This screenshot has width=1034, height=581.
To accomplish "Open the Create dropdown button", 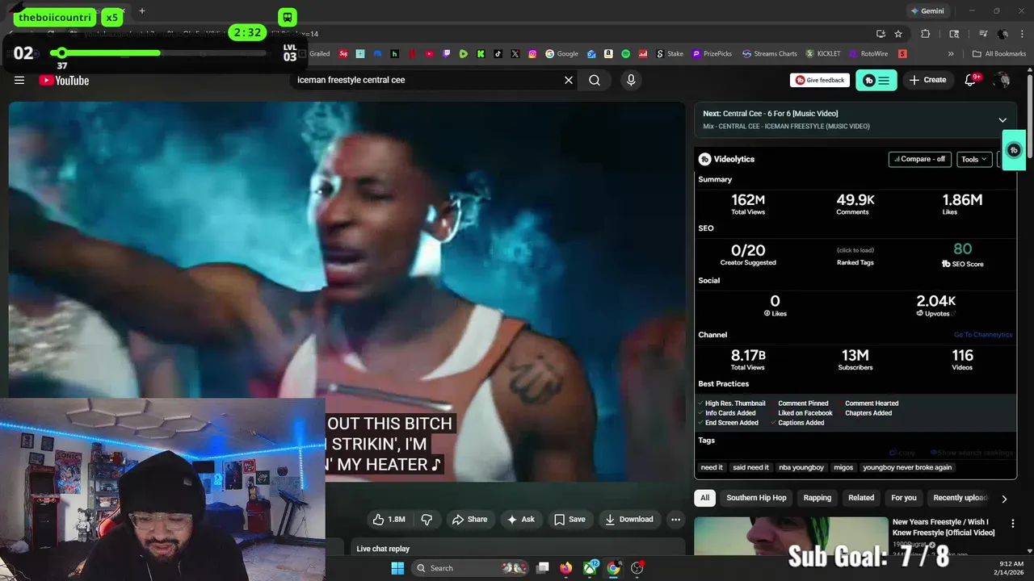I will [927, 80].
